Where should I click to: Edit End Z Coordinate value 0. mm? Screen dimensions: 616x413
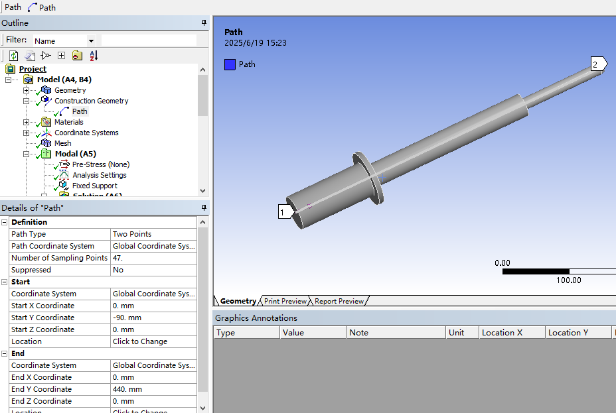153,401
